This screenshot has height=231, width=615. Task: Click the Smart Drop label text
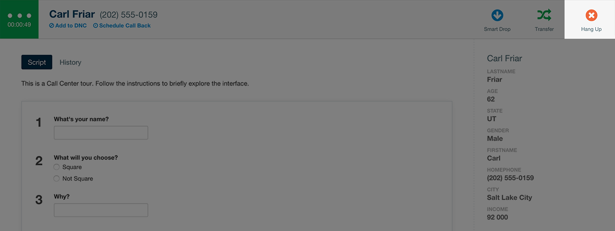click(497, 29)
